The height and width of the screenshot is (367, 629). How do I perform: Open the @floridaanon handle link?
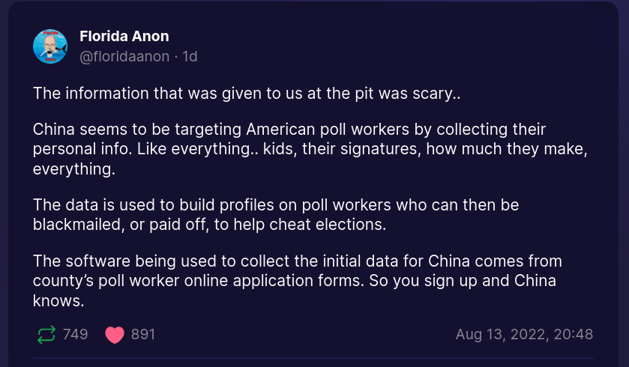pyautogui.click(x=124, y=56)
